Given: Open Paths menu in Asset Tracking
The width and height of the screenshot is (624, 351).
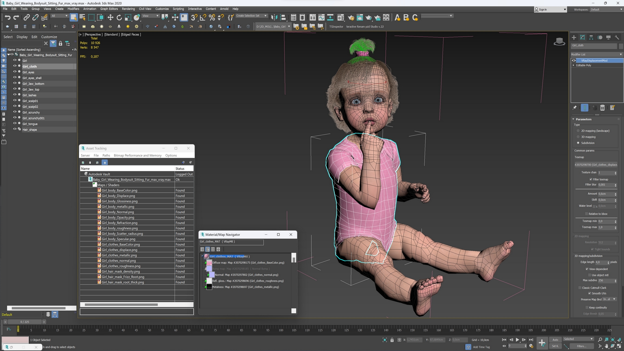Looking at the screenshot, I should coord(106,156).
